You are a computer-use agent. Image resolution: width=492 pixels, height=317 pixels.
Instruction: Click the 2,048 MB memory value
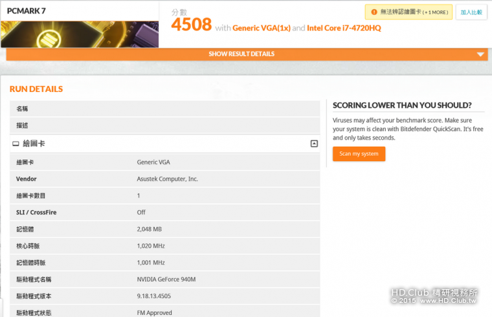tap(150, 229)
